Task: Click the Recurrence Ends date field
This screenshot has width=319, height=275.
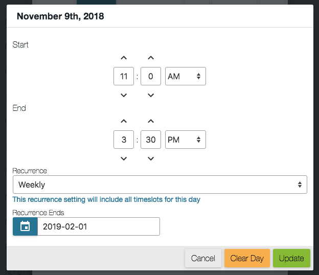Action: coord(99,226)
